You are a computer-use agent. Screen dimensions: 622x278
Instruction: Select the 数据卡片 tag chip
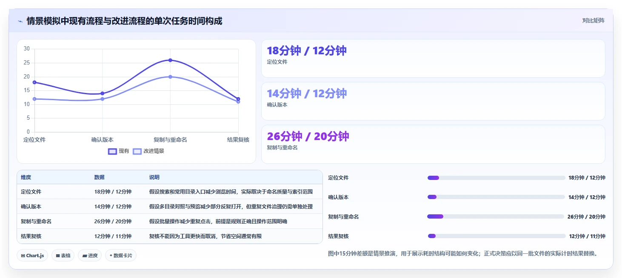pyautogui.click(x=121, y=256)
